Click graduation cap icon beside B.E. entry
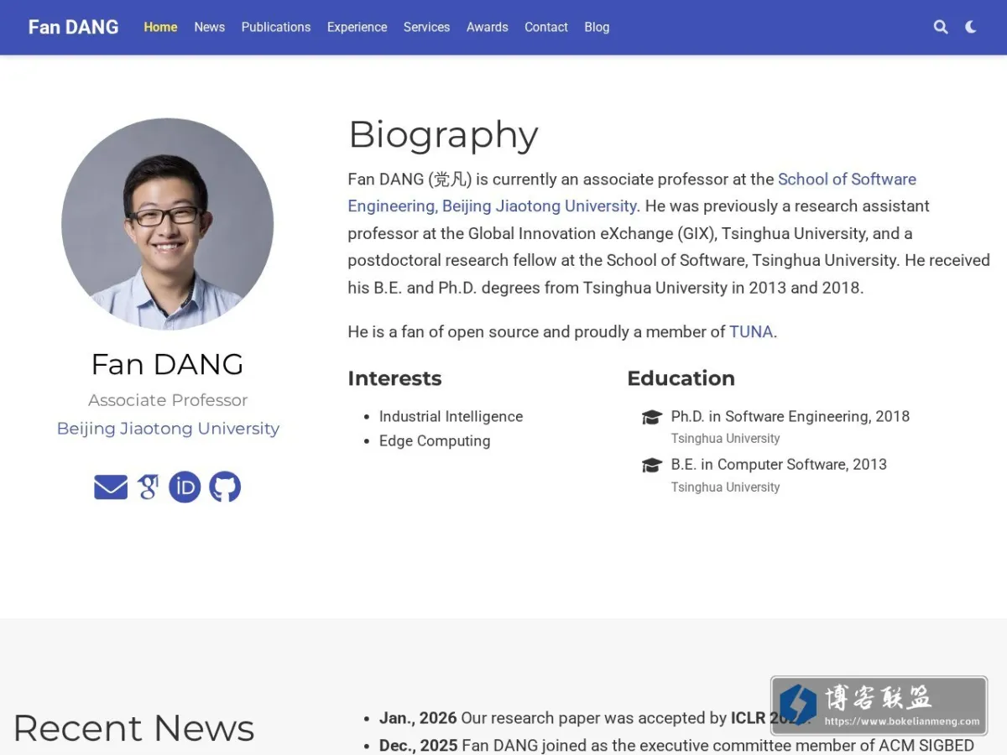Screen dimensions: 1007x755 (652, 465)
